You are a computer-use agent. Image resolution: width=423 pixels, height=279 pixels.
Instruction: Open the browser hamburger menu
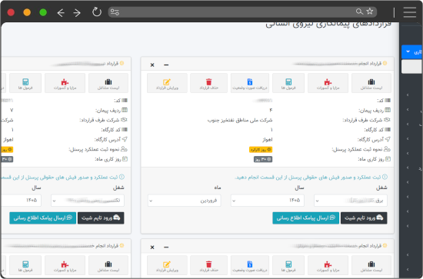tap(409, 12)
